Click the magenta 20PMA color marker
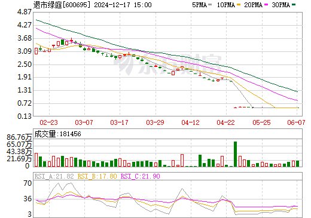This screenshot has width=311, height=218. coord(266,4)
